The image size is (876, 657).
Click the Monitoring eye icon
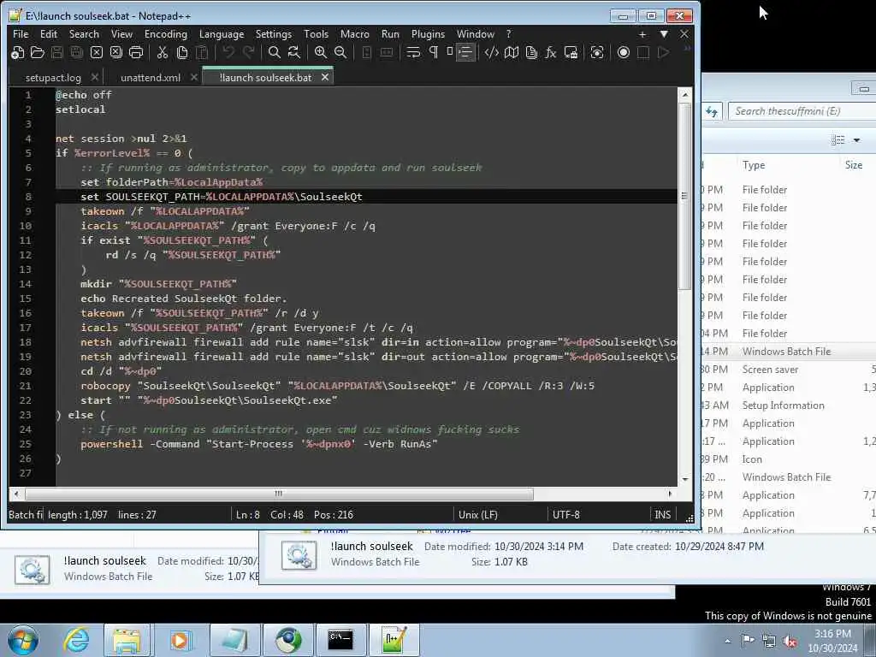click(596, 52)
